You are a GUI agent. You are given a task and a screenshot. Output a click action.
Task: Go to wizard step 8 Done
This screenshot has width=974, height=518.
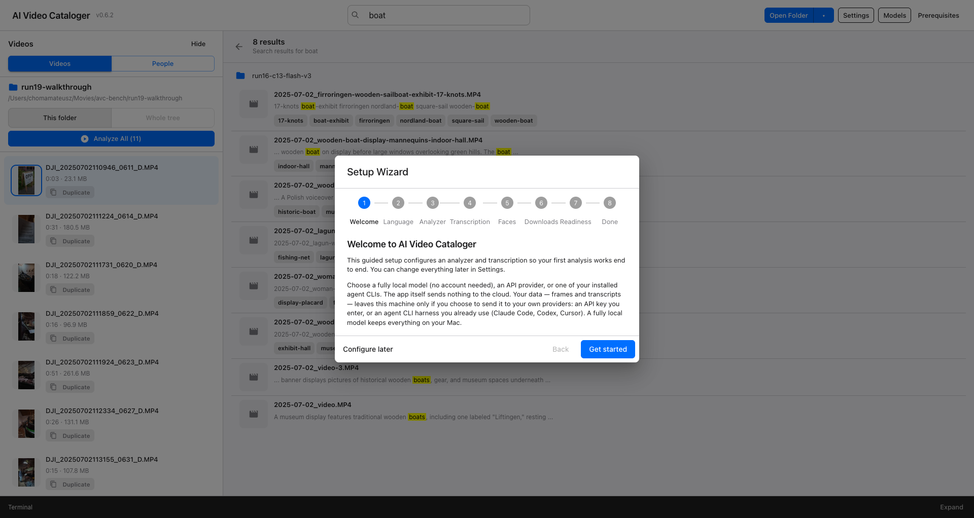click(610, 203)
